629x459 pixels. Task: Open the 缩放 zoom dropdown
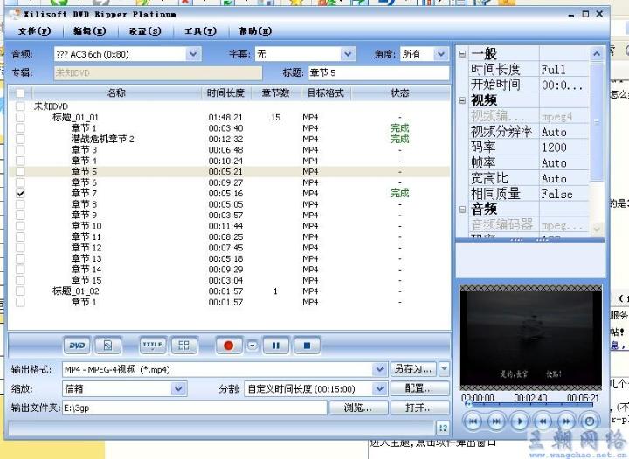pos(178,388)
